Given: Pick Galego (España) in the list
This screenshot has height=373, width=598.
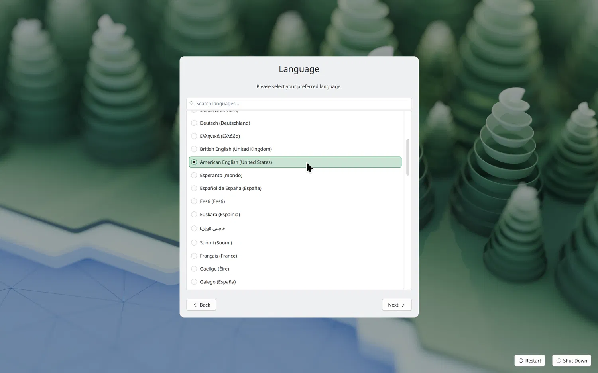Looking at the screenshot, I should tap(295, 282).
